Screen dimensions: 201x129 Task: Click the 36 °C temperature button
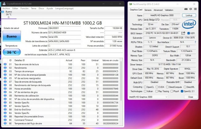[x=12, y=52]
